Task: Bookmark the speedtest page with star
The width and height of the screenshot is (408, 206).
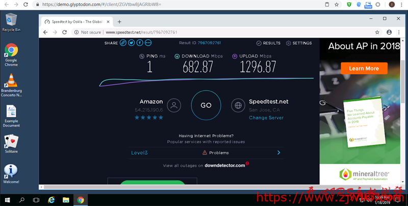Action: tap(377, 32)
